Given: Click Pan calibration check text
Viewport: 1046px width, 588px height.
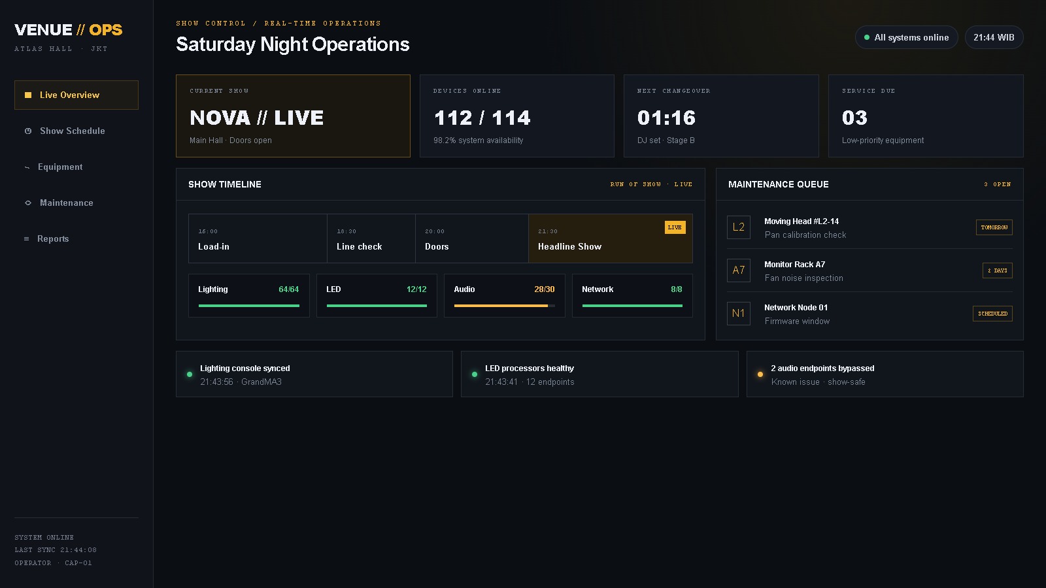Looking at the screenshot, I should 805,235.
